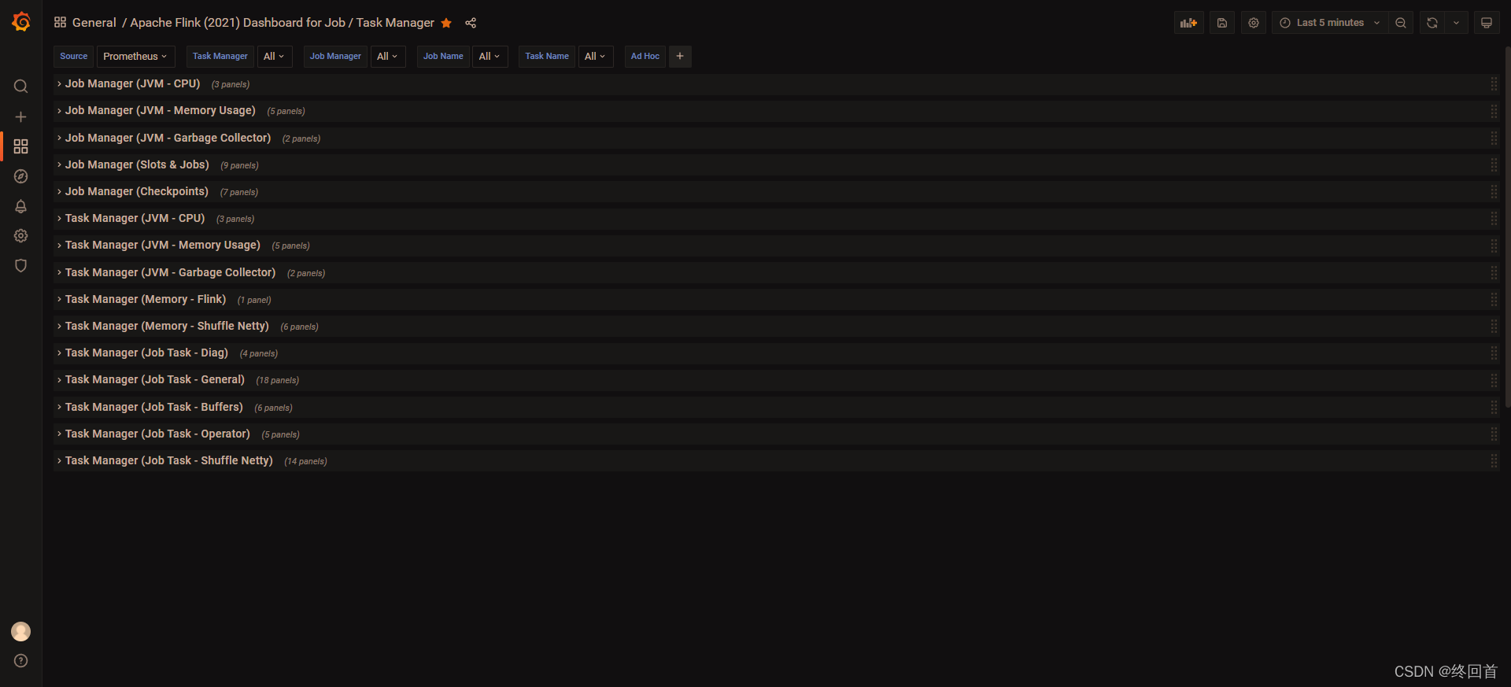Add an ad hoc filter with plus

pyautogui.click(x=680, y=57)
